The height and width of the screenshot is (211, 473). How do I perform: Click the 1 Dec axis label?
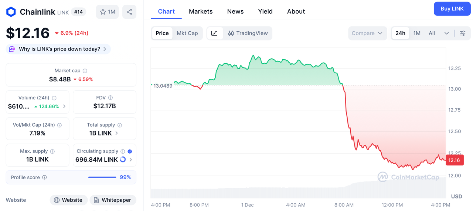click(x=247, y=205)
